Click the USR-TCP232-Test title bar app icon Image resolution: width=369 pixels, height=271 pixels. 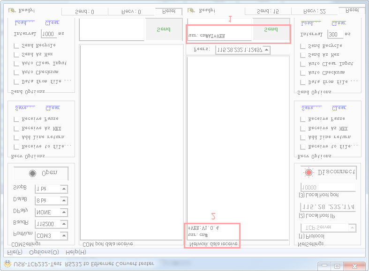[8, 264]
